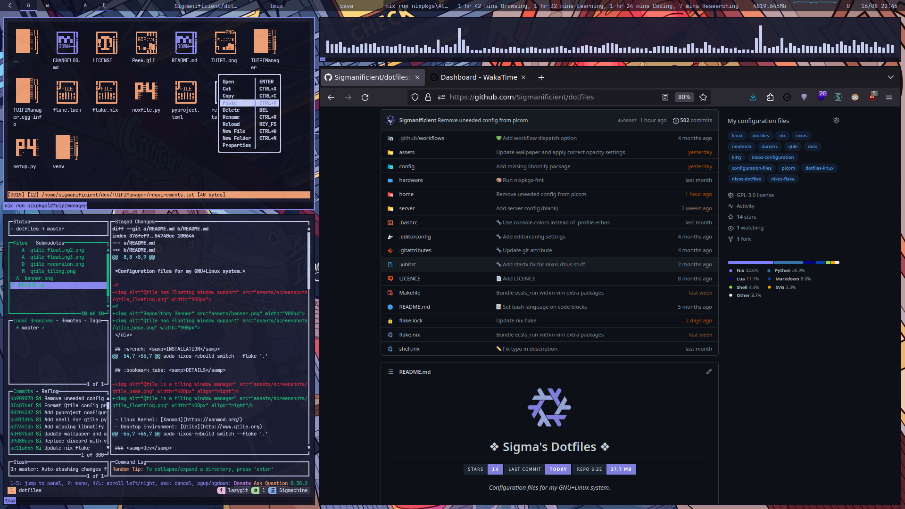Screen dimensions: 905x509
Task: Select tmux window 1 dotfiles in status bar
Action: point(25,491)
